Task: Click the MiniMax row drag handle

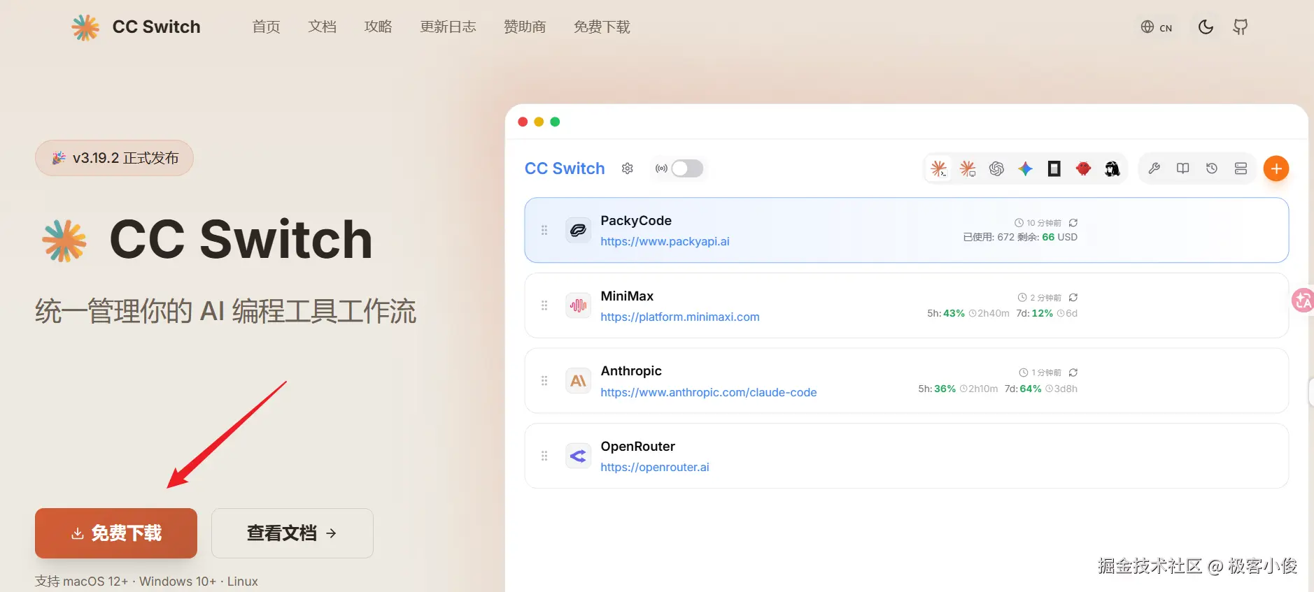Action: click(544, 305)
